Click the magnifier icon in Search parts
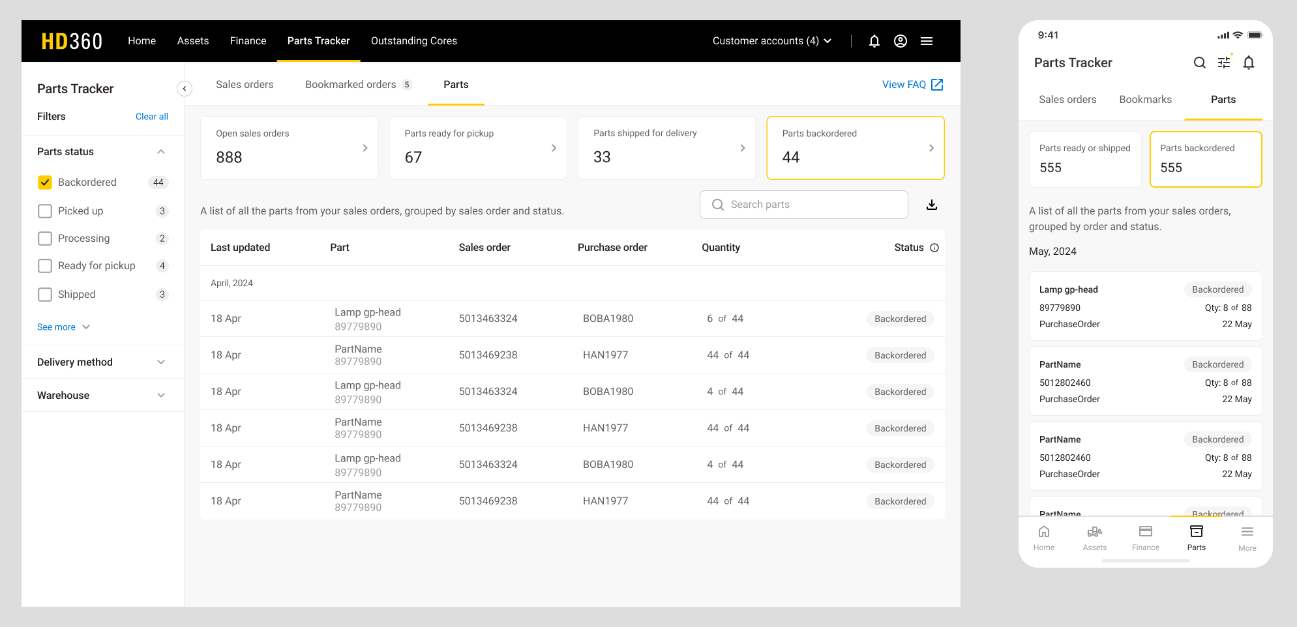1297x627 pixels. (717, 205)
